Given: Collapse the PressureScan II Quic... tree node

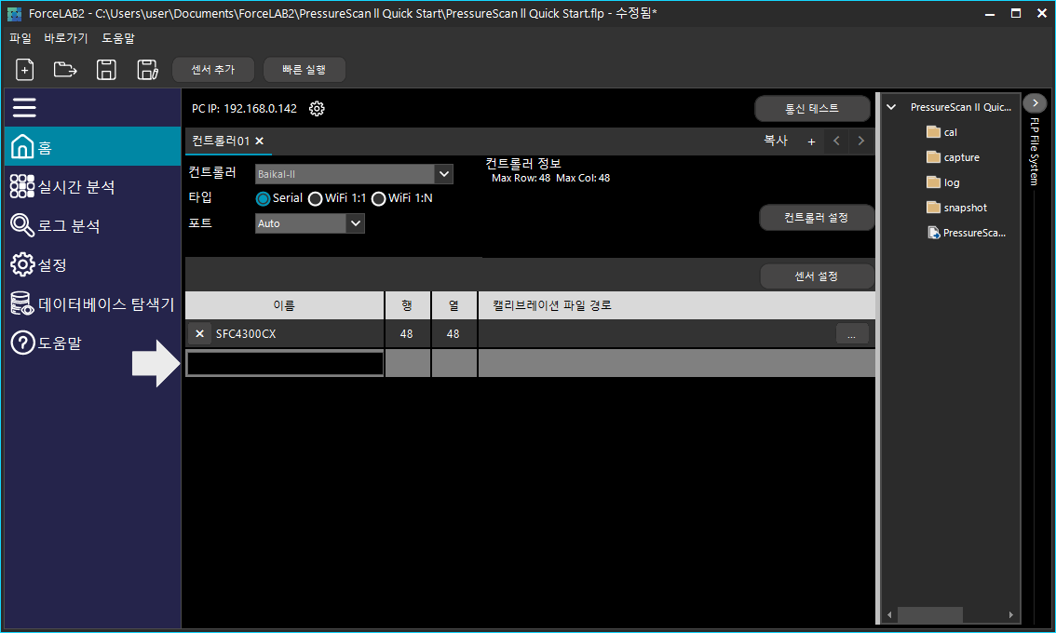Looking at the screenshot, I should point(891,107).
